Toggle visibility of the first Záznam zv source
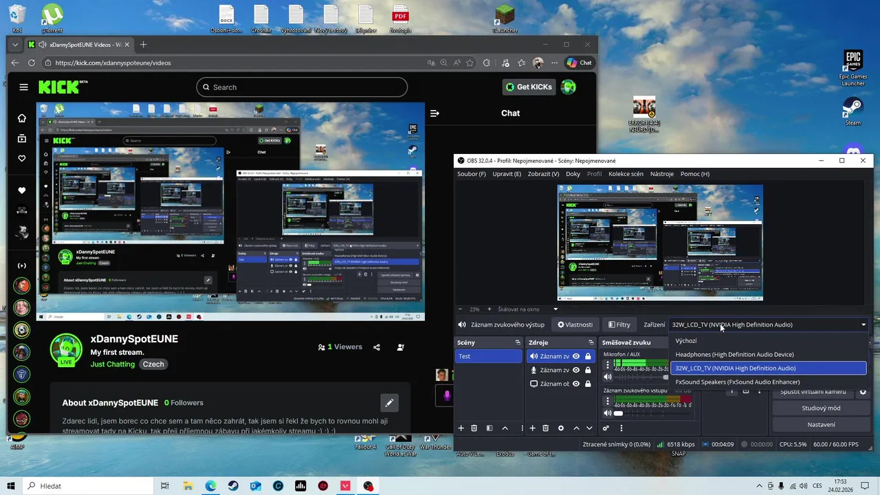The height and width of the screenshot is (495, 880). 576,356
